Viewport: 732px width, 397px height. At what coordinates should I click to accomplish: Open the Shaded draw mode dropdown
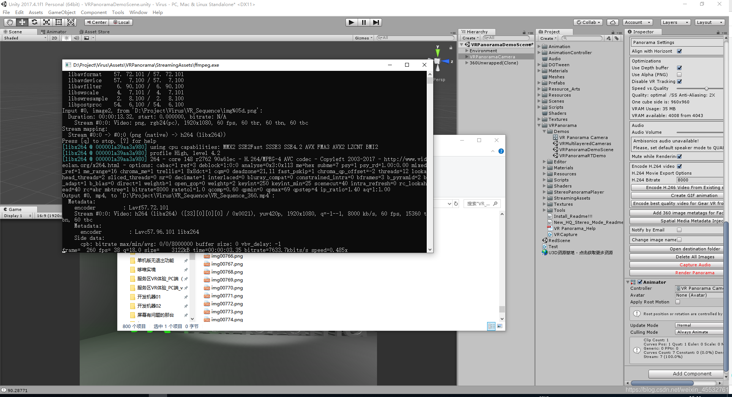(x=25, y=38)
